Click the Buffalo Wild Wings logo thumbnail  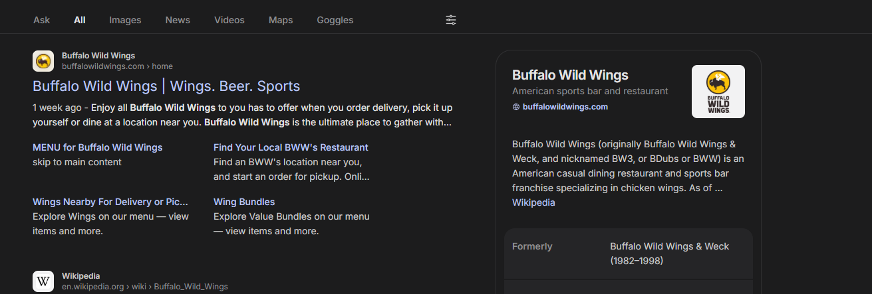coord(718,92)
